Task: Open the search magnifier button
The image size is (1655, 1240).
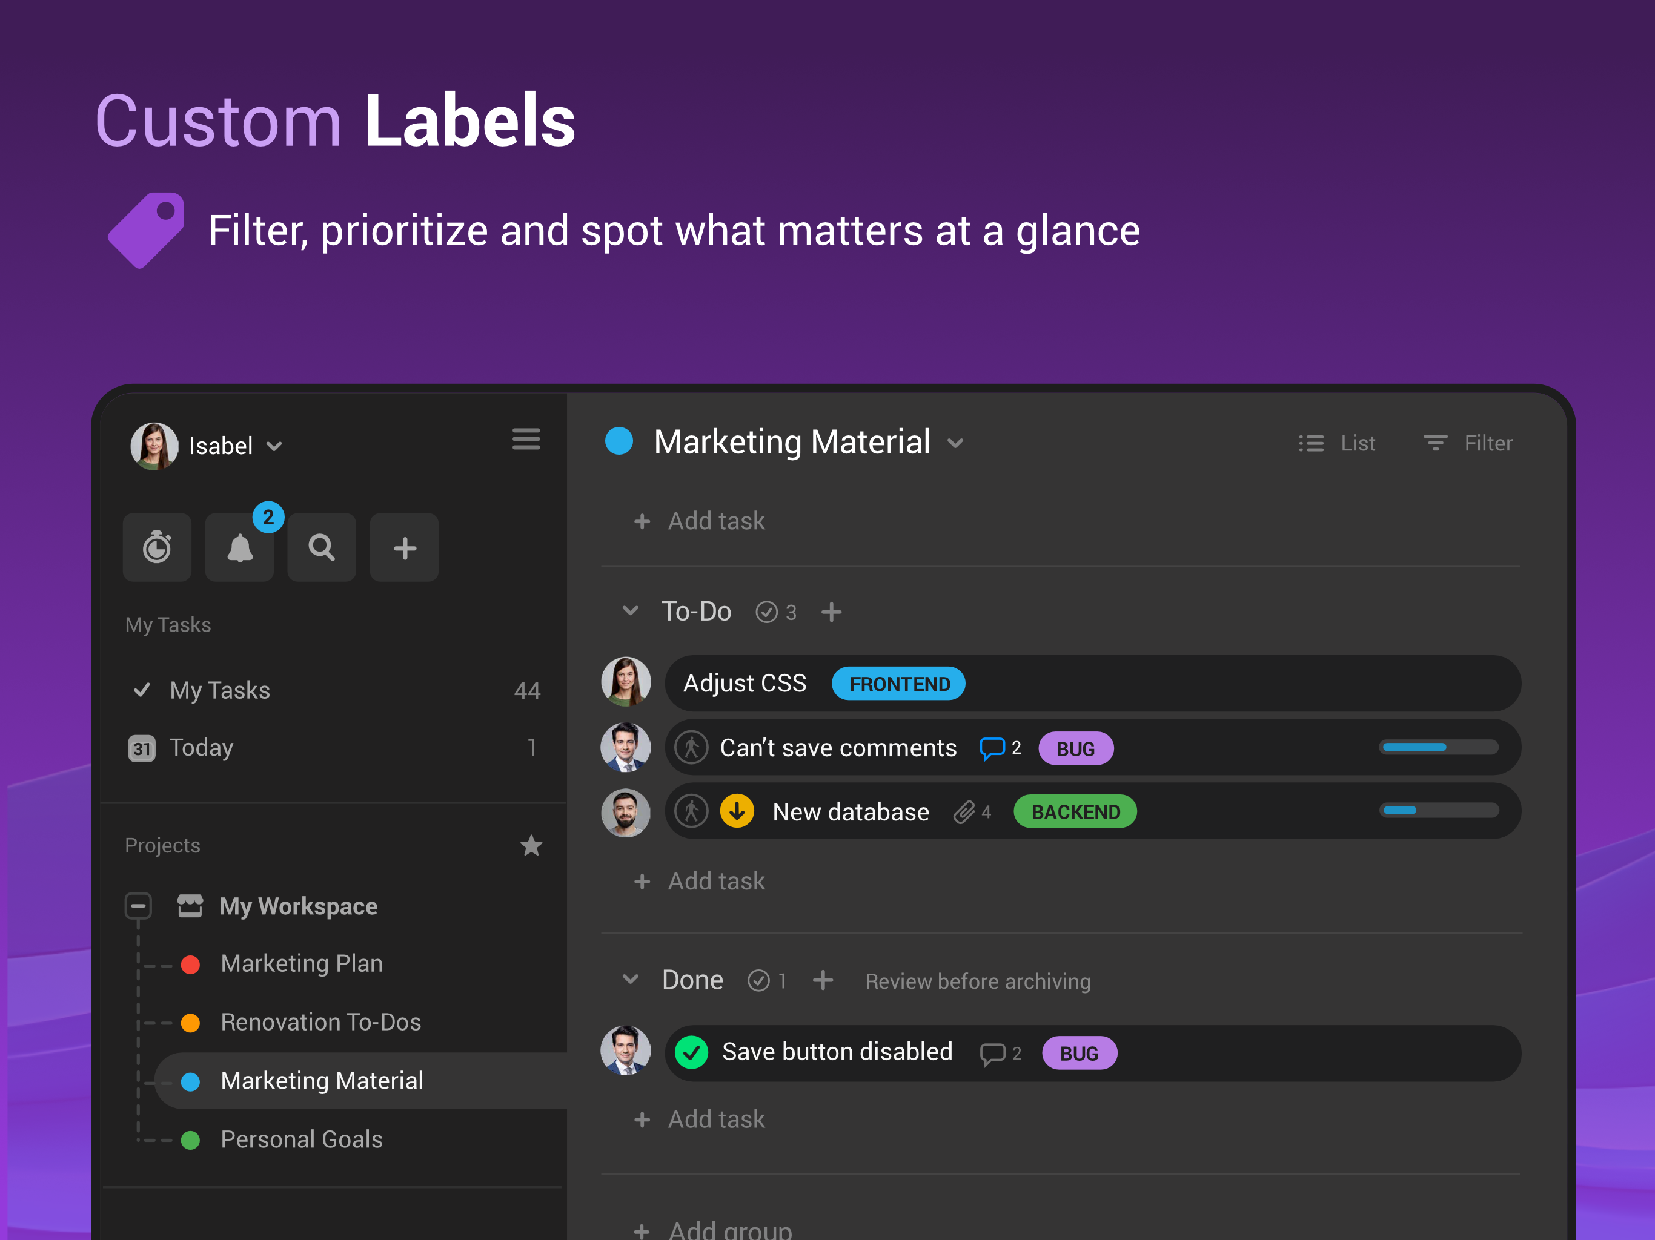Action: (x=322, y=547)
